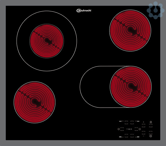The width and height of the screenshot is (166, 146).
Task: Click the cooking zone icon left of TIMER
Action: tap(119, 129)
